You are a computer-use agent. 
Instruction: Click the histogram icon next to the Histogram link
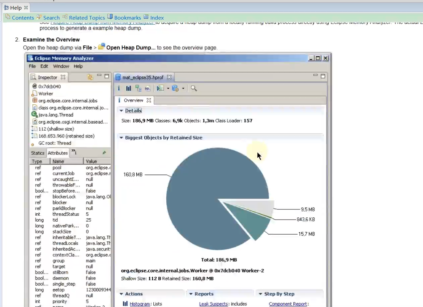pyautogui.click(x=125, y=304)
